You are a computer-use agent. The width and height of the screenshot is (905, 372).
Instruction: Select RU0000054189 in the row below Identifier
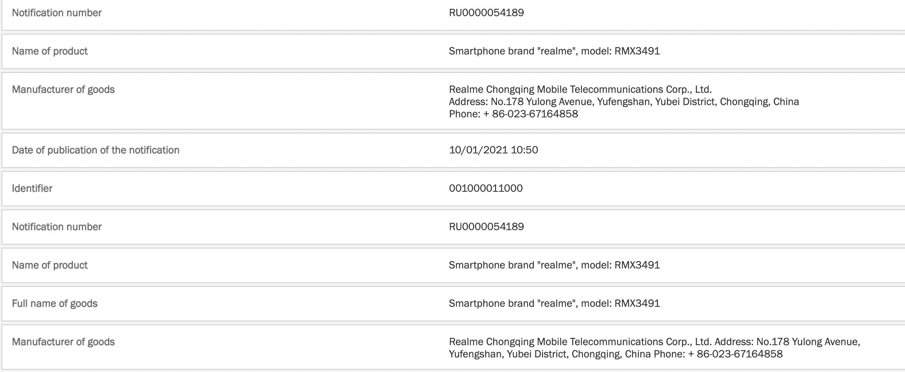coord(486,227)
